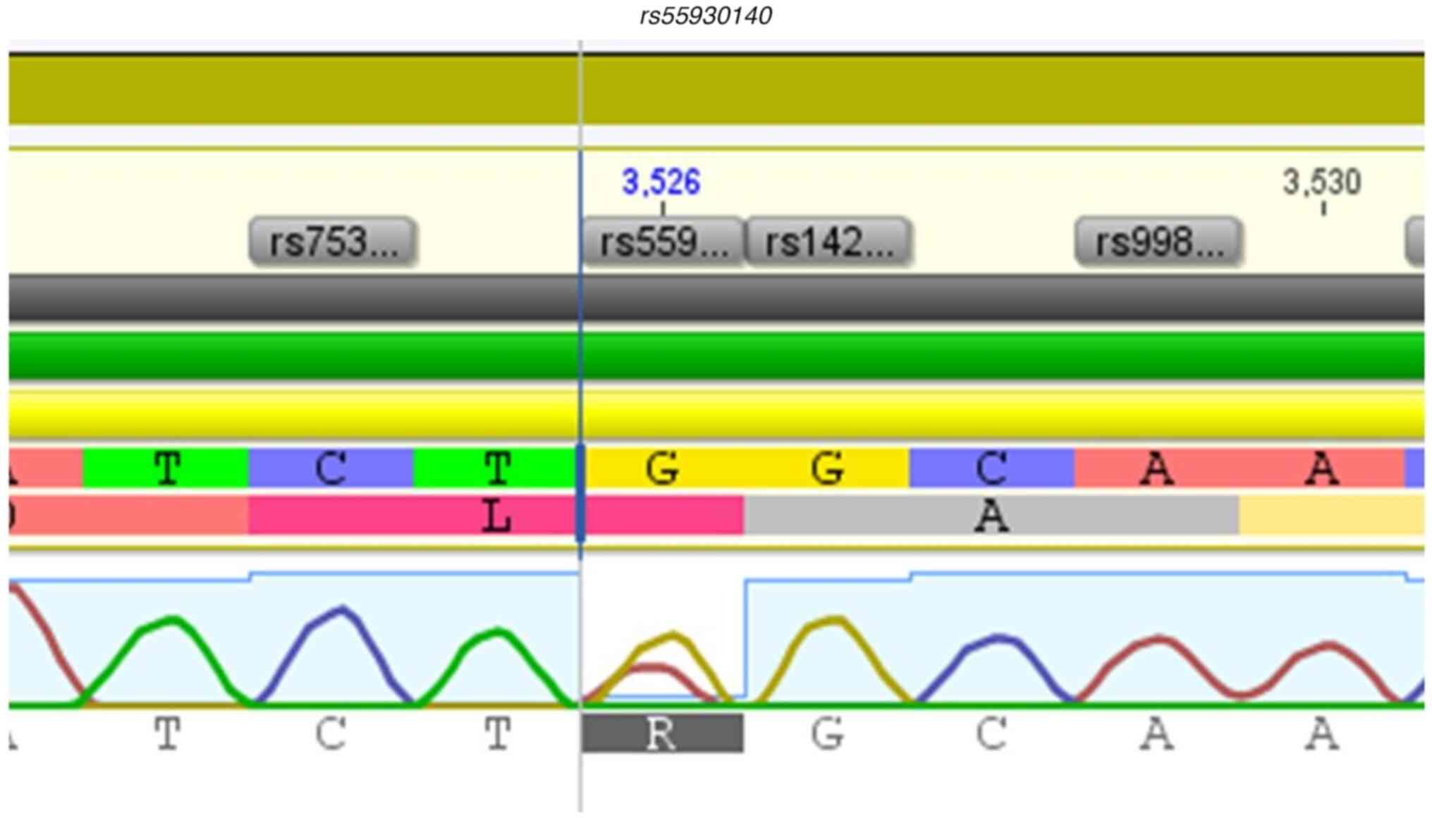Click the rs753... SNP annotation label
The image size is (1432, 818).
pyautogui.click(x=332, y=242)
